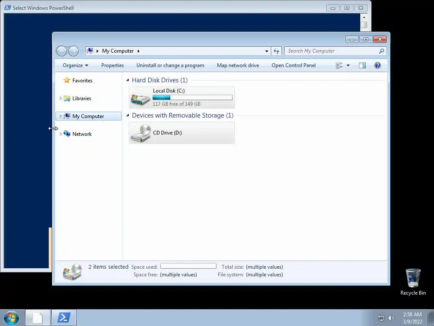This screenshot has height=326, width=434.
Task: Click Open Control Panel
Action: (294, 65)
